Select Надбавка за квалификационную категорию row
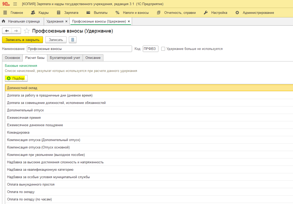This screenshot has height=204, width=293. pyautogui.click(x=149, y=170)
